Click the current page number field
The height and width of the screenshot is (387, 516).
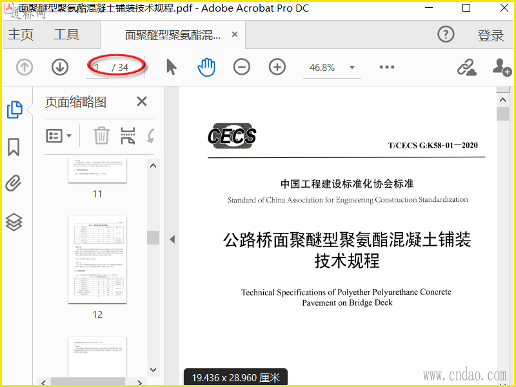click(98, 68)
